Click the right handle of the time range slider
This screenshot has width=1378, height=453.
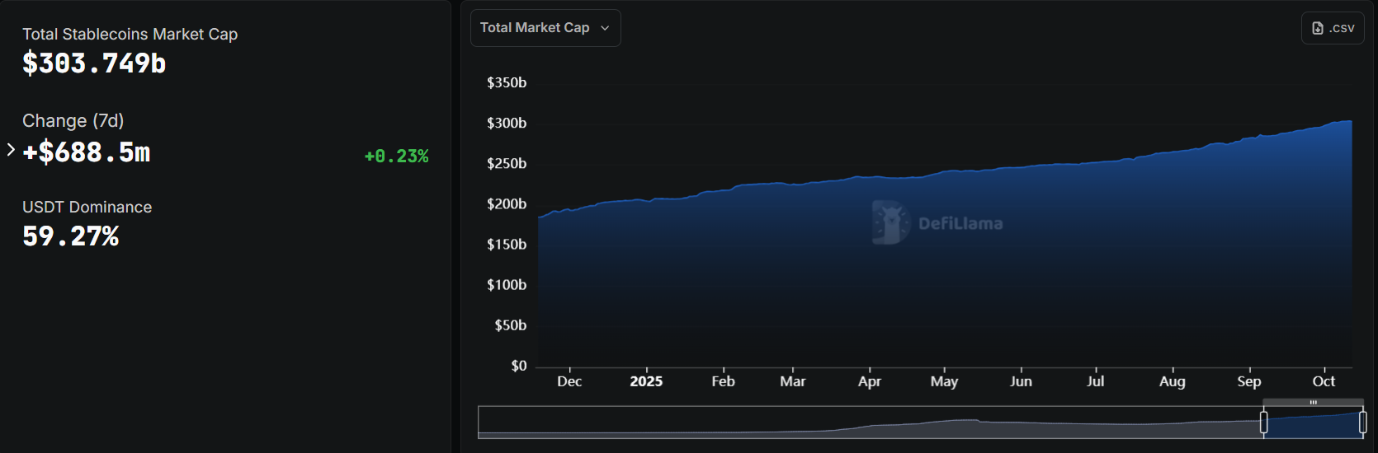click(x=1362, y=423)
